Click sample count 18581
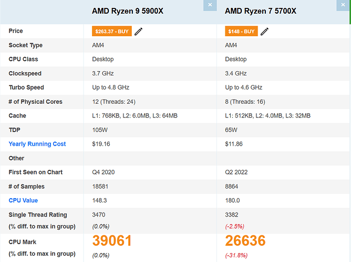 [100, 187]
